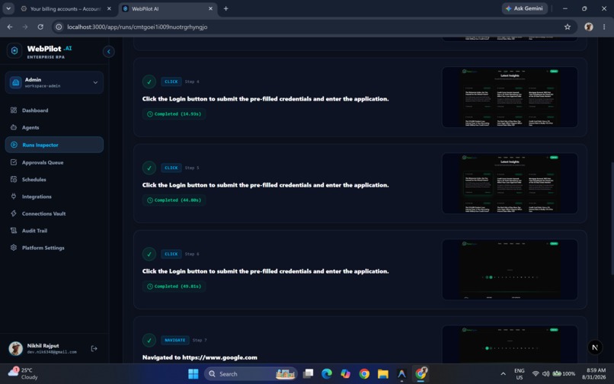
Task: Click the Completed (14.93s) status
Action: point(174,114)
